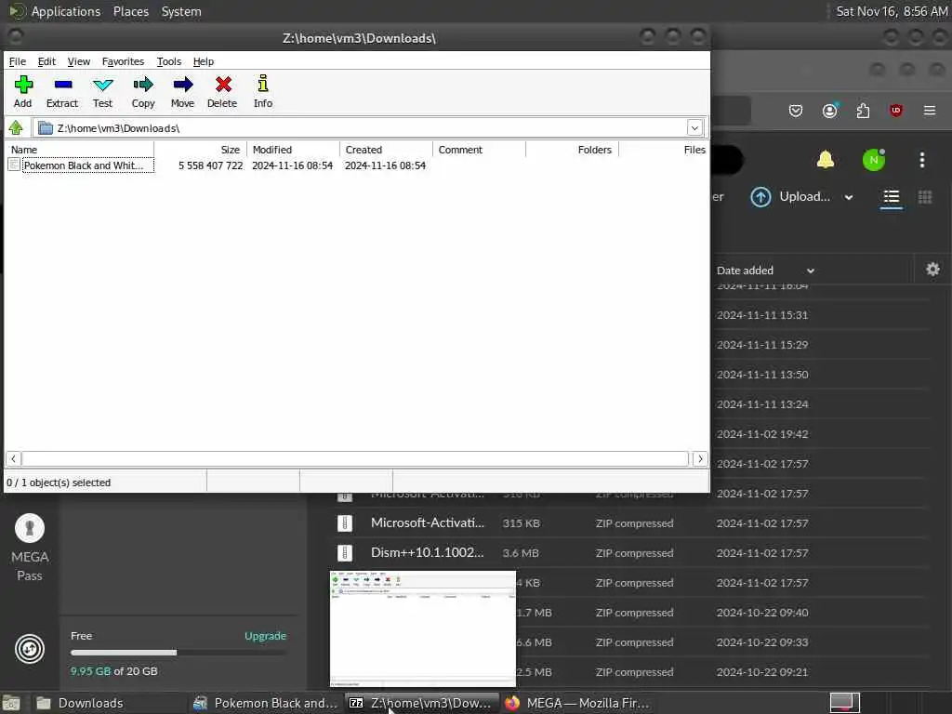Click the right scroll arrow in 7-Zip

(699, 459)
